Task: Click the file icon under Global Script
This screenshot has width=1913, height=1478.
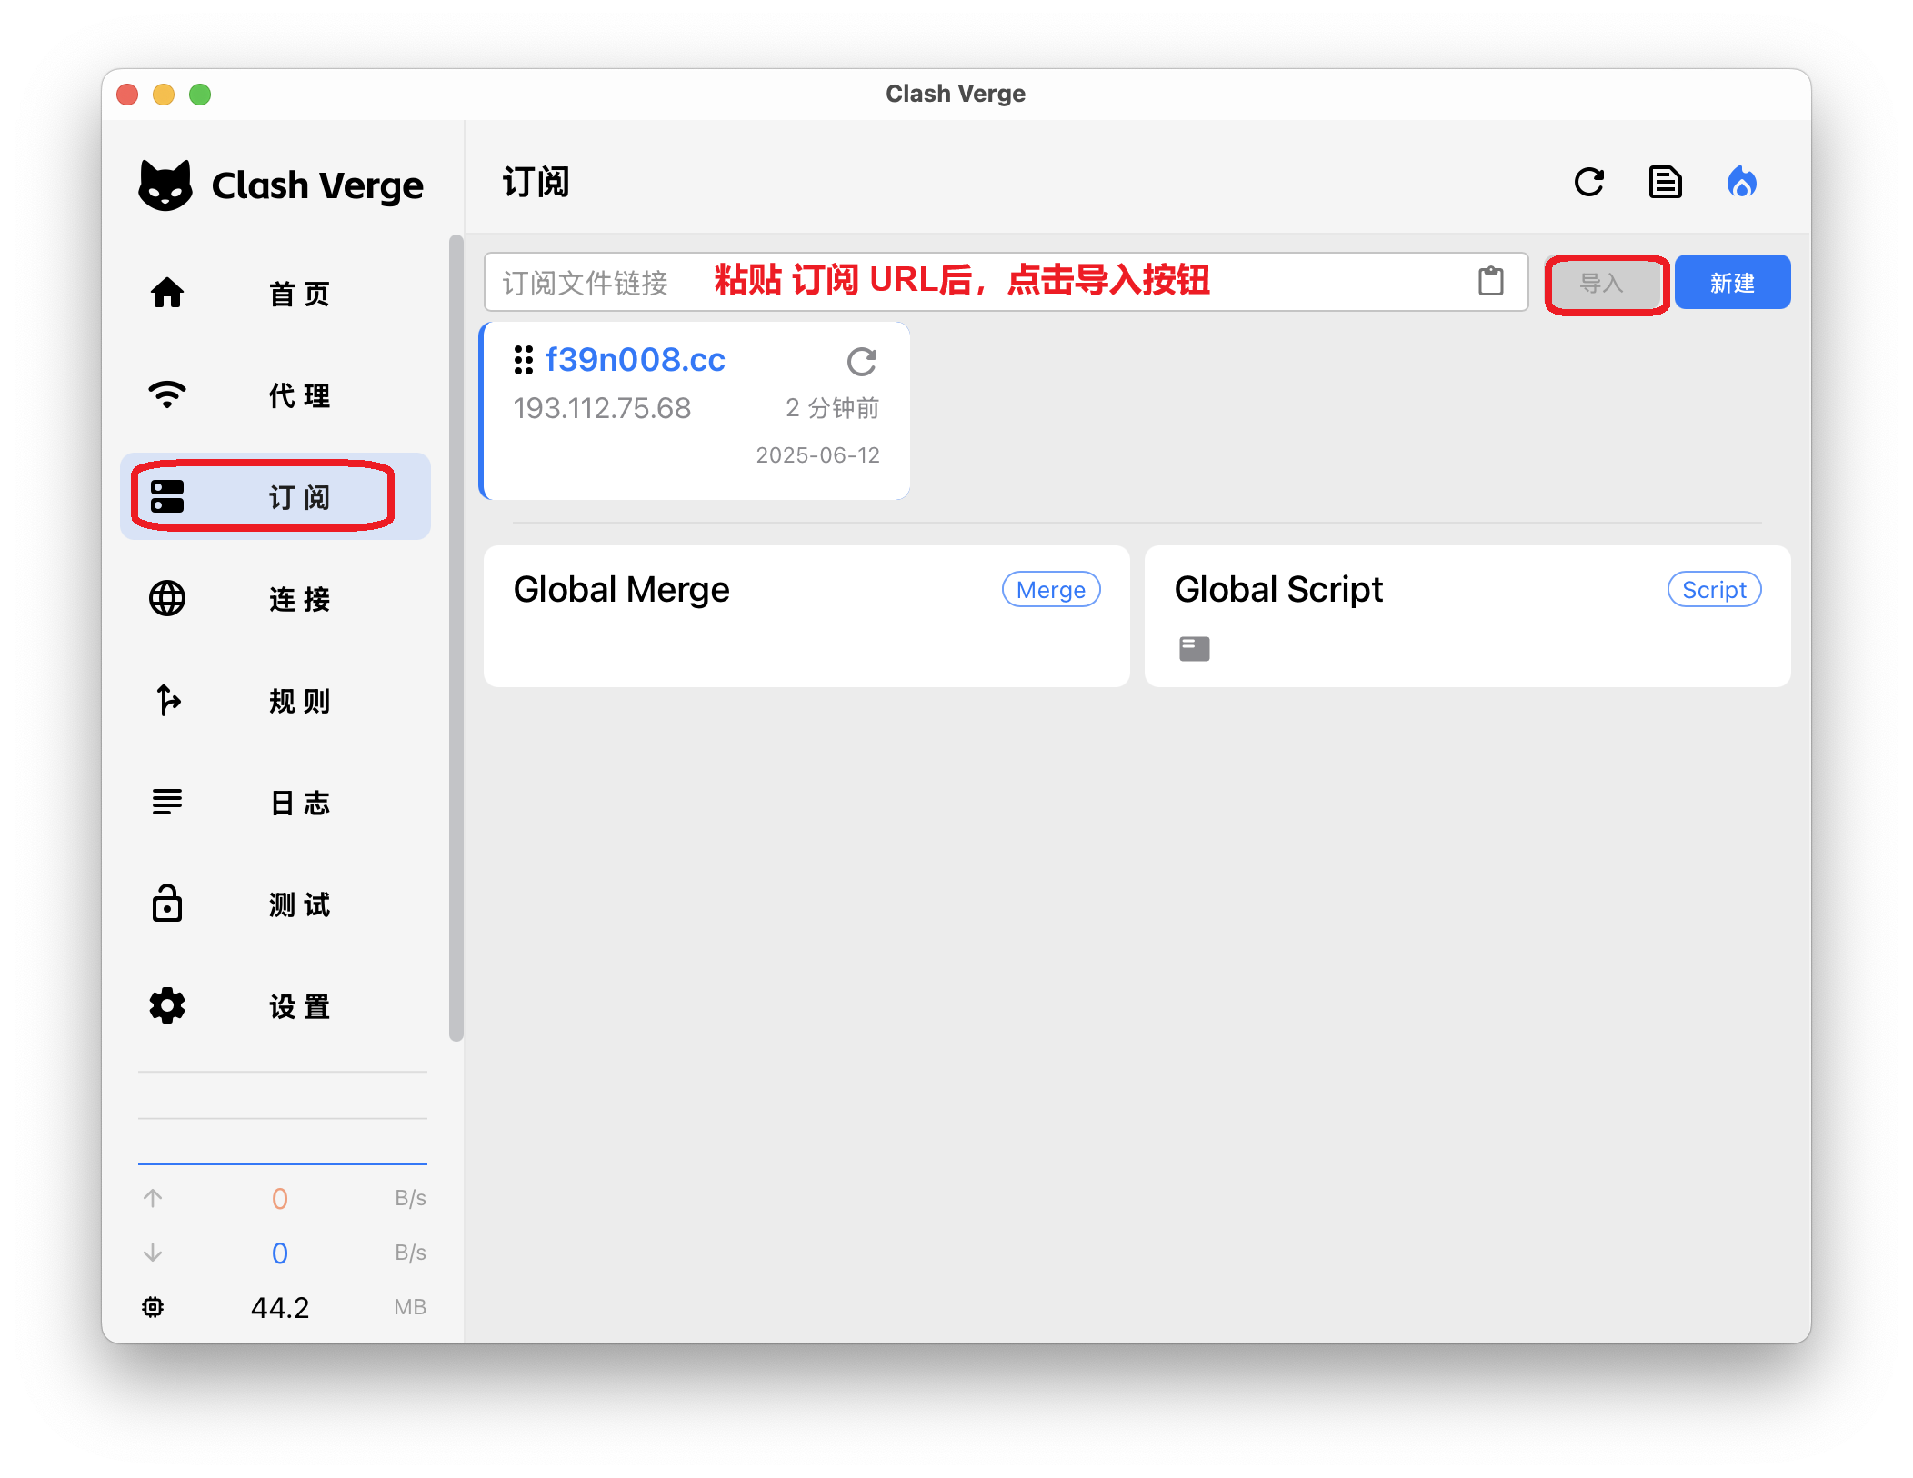Action: (1194, 648)
